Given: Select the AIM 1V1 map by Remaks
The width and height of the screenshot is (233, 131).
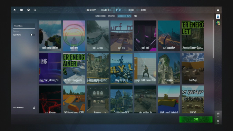Looking at the screenshot, I should (x=193, y=99).
